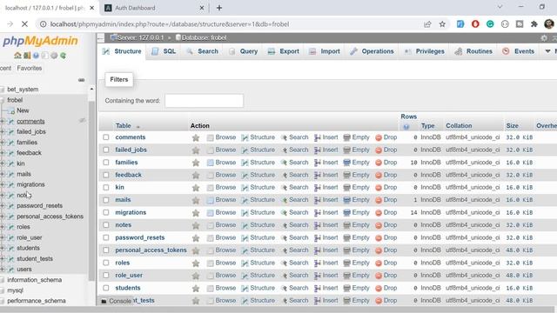Expand failed_jobs node in sidebar tree
The height and width of the screenshot is (313, 557).
3,131
